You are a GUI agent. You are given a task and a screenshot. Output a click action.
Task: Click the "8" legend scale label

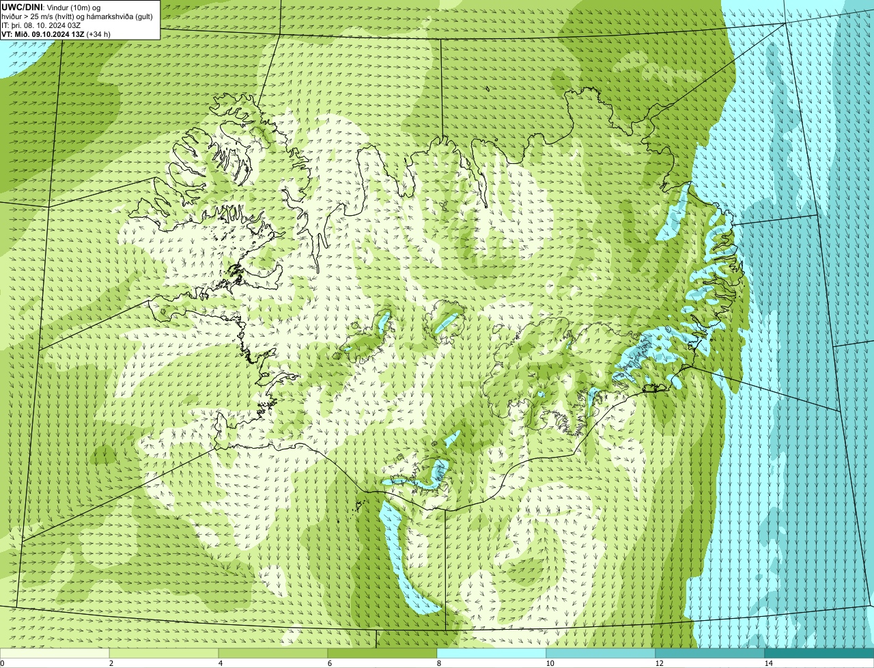pyautogui.click(x=438, y=663)
